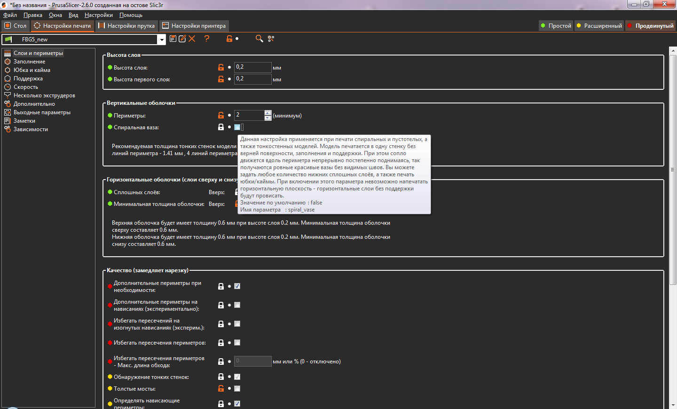The width and height of the screenshot is (677, 409).
Task: Decrease the perimeters count with down arrow
Action: point(268,118)
